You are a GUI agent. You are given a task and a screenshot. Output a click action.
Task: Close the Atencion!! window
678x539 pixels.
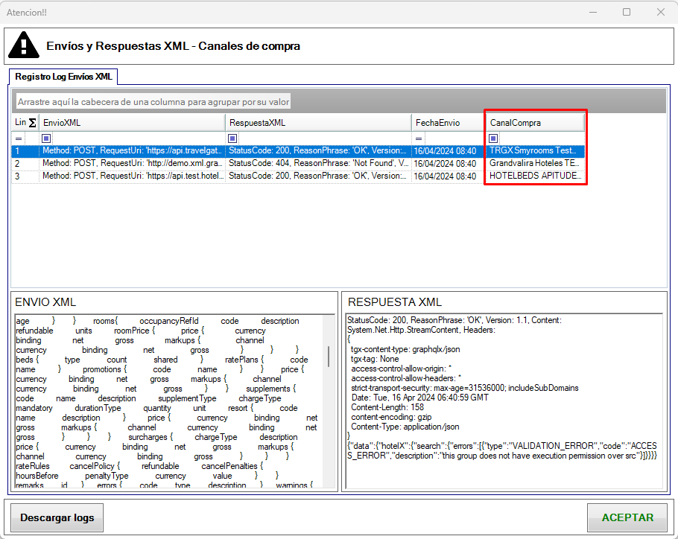[x=660, y=12]
